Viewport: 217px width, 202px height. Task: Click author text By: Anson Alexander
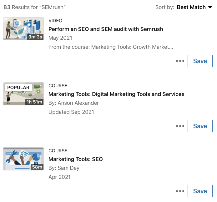(73, 103)
